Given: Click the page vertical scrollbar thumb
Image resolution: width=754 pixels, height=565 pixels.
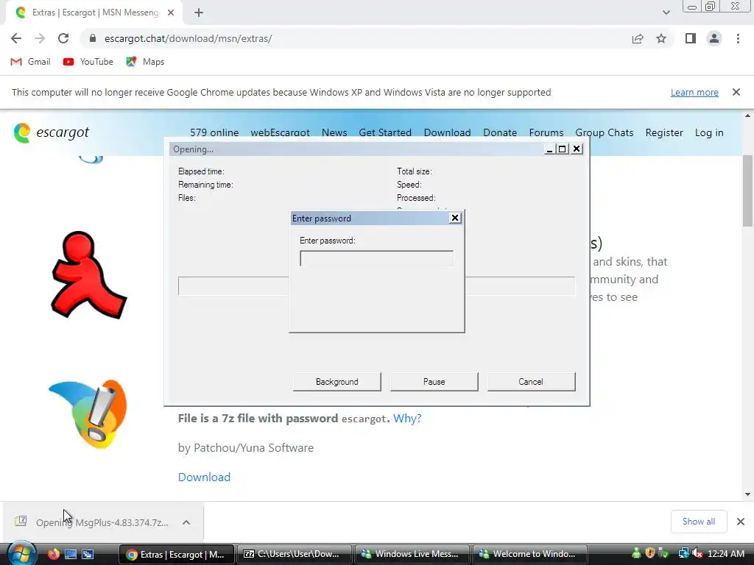Looking at the screenshot, I should (x=748, y=191).
